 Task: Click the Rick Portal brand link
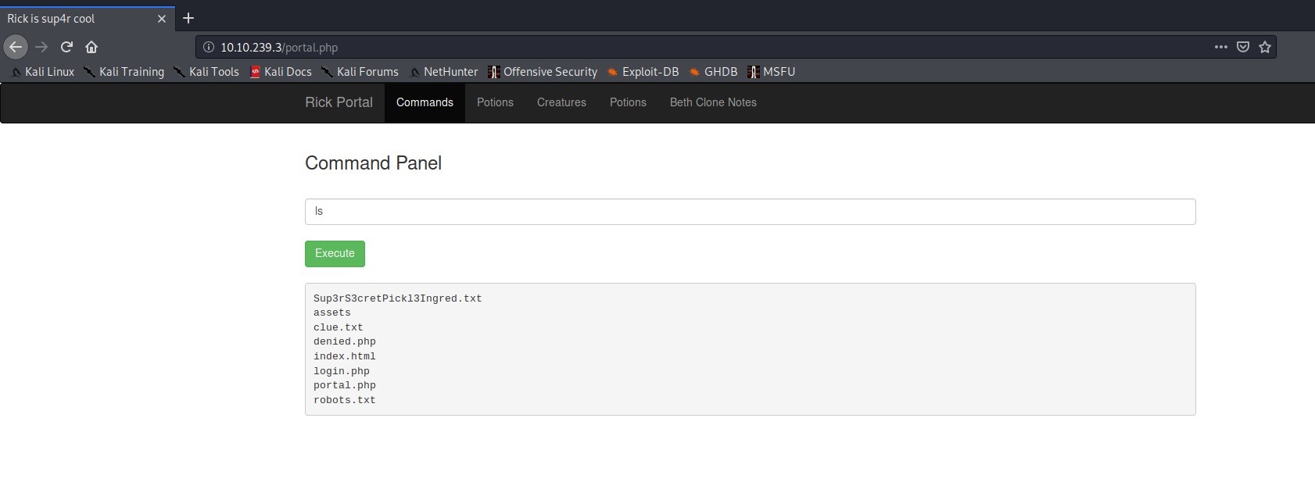[x=339, y=102]
